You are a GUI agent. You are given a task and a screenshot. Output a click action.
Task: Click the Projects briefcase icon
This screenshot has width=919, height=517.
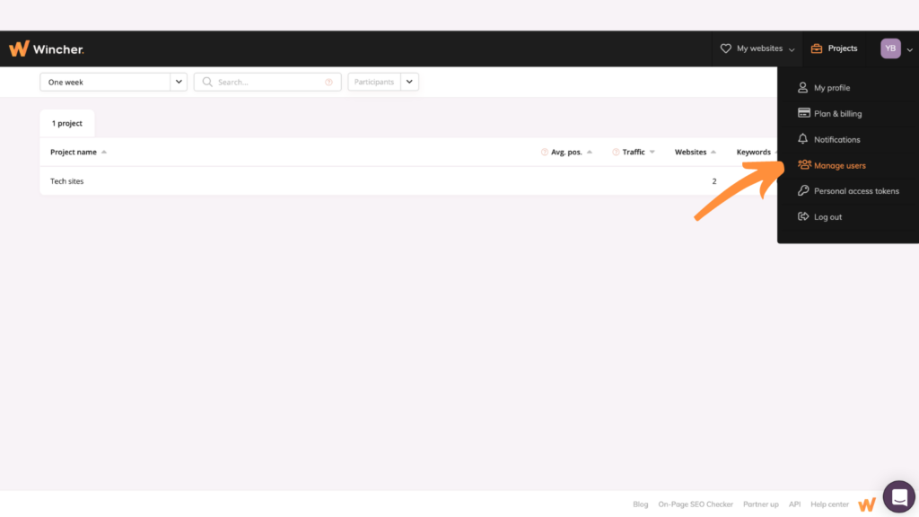coord(817,48)
